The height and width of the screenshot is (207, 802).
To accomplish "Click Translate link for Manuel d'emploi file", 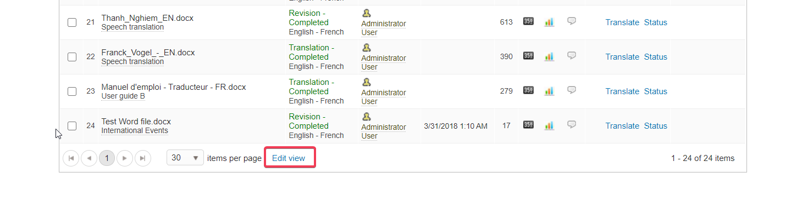I will tap(622, 91).
